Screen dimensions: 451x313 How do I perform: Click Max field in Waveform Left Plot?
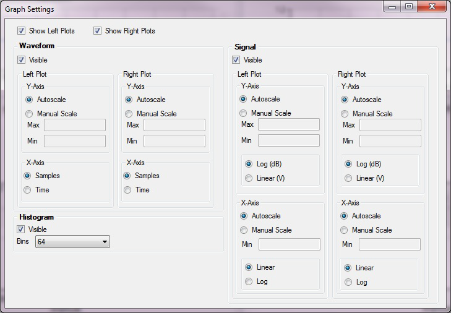(74, 126)
